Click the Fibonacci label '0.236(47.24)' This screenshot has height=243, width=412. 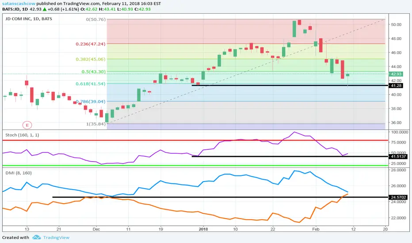pyautogui.click(x=90, y=44)
